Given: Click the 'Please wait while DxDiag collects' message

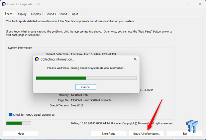Looking at the screenshot, I should coord(86,68).
